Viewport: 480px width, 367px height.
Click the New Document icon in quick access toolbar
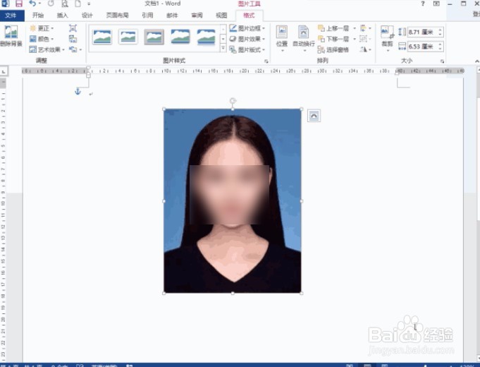coord(78,4)
